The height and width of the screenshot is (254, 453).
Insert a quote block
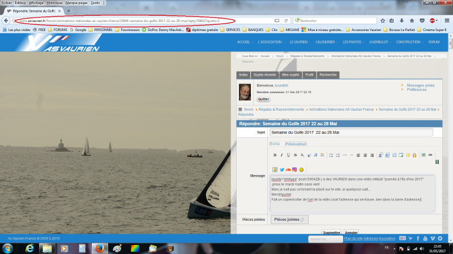381,155
